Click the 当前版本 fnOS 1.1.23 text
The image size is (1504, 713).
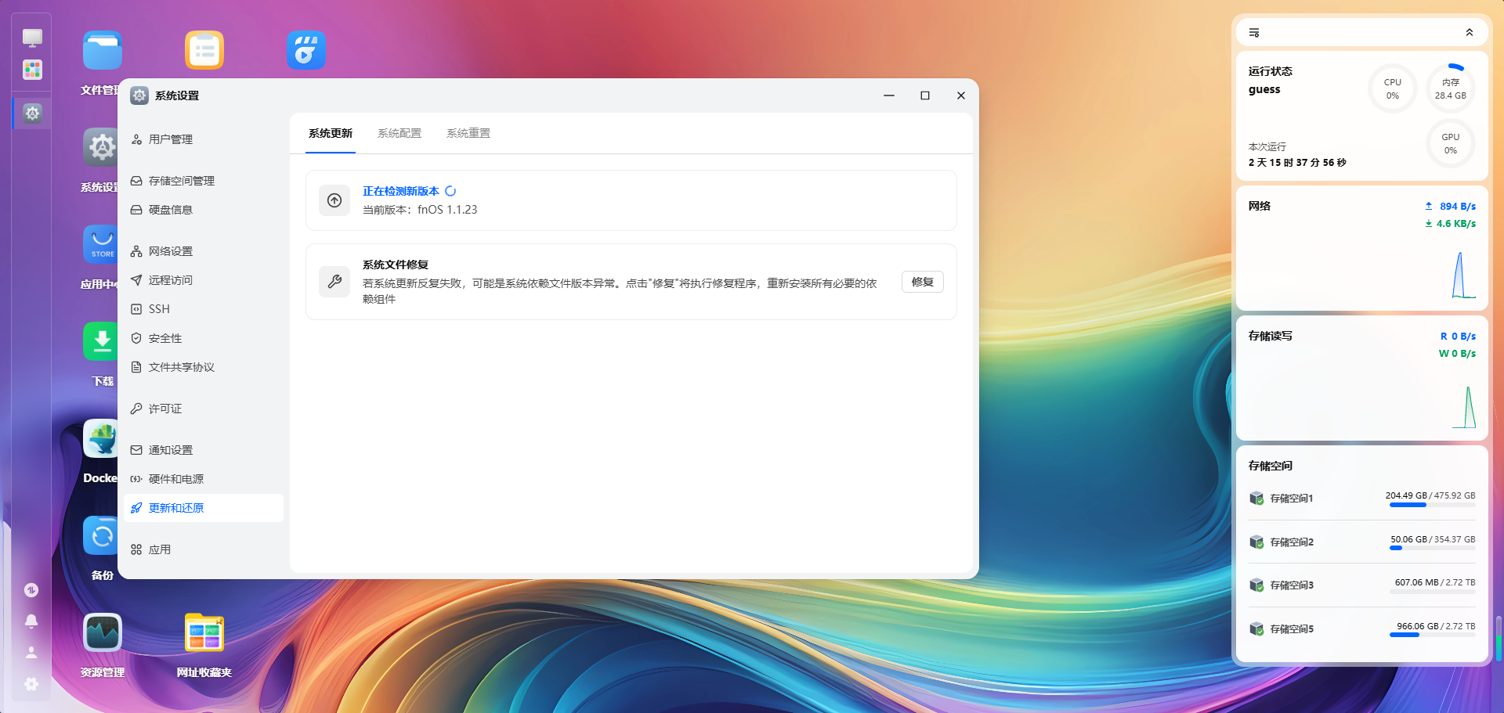pos(420,210)
